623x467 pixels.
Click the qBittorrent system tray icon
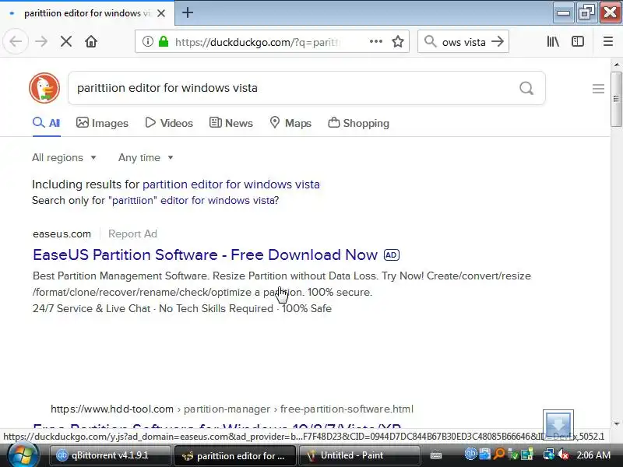[470, 455]
